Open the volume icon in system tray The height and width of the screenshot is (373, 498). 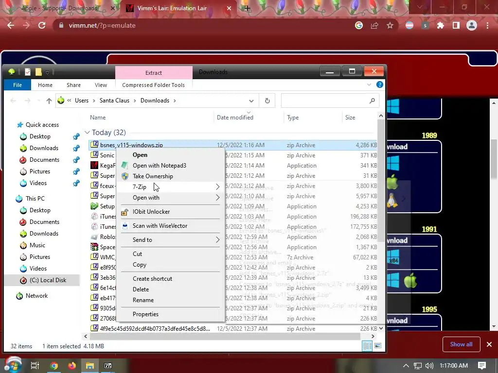click(x=429, y=366)
